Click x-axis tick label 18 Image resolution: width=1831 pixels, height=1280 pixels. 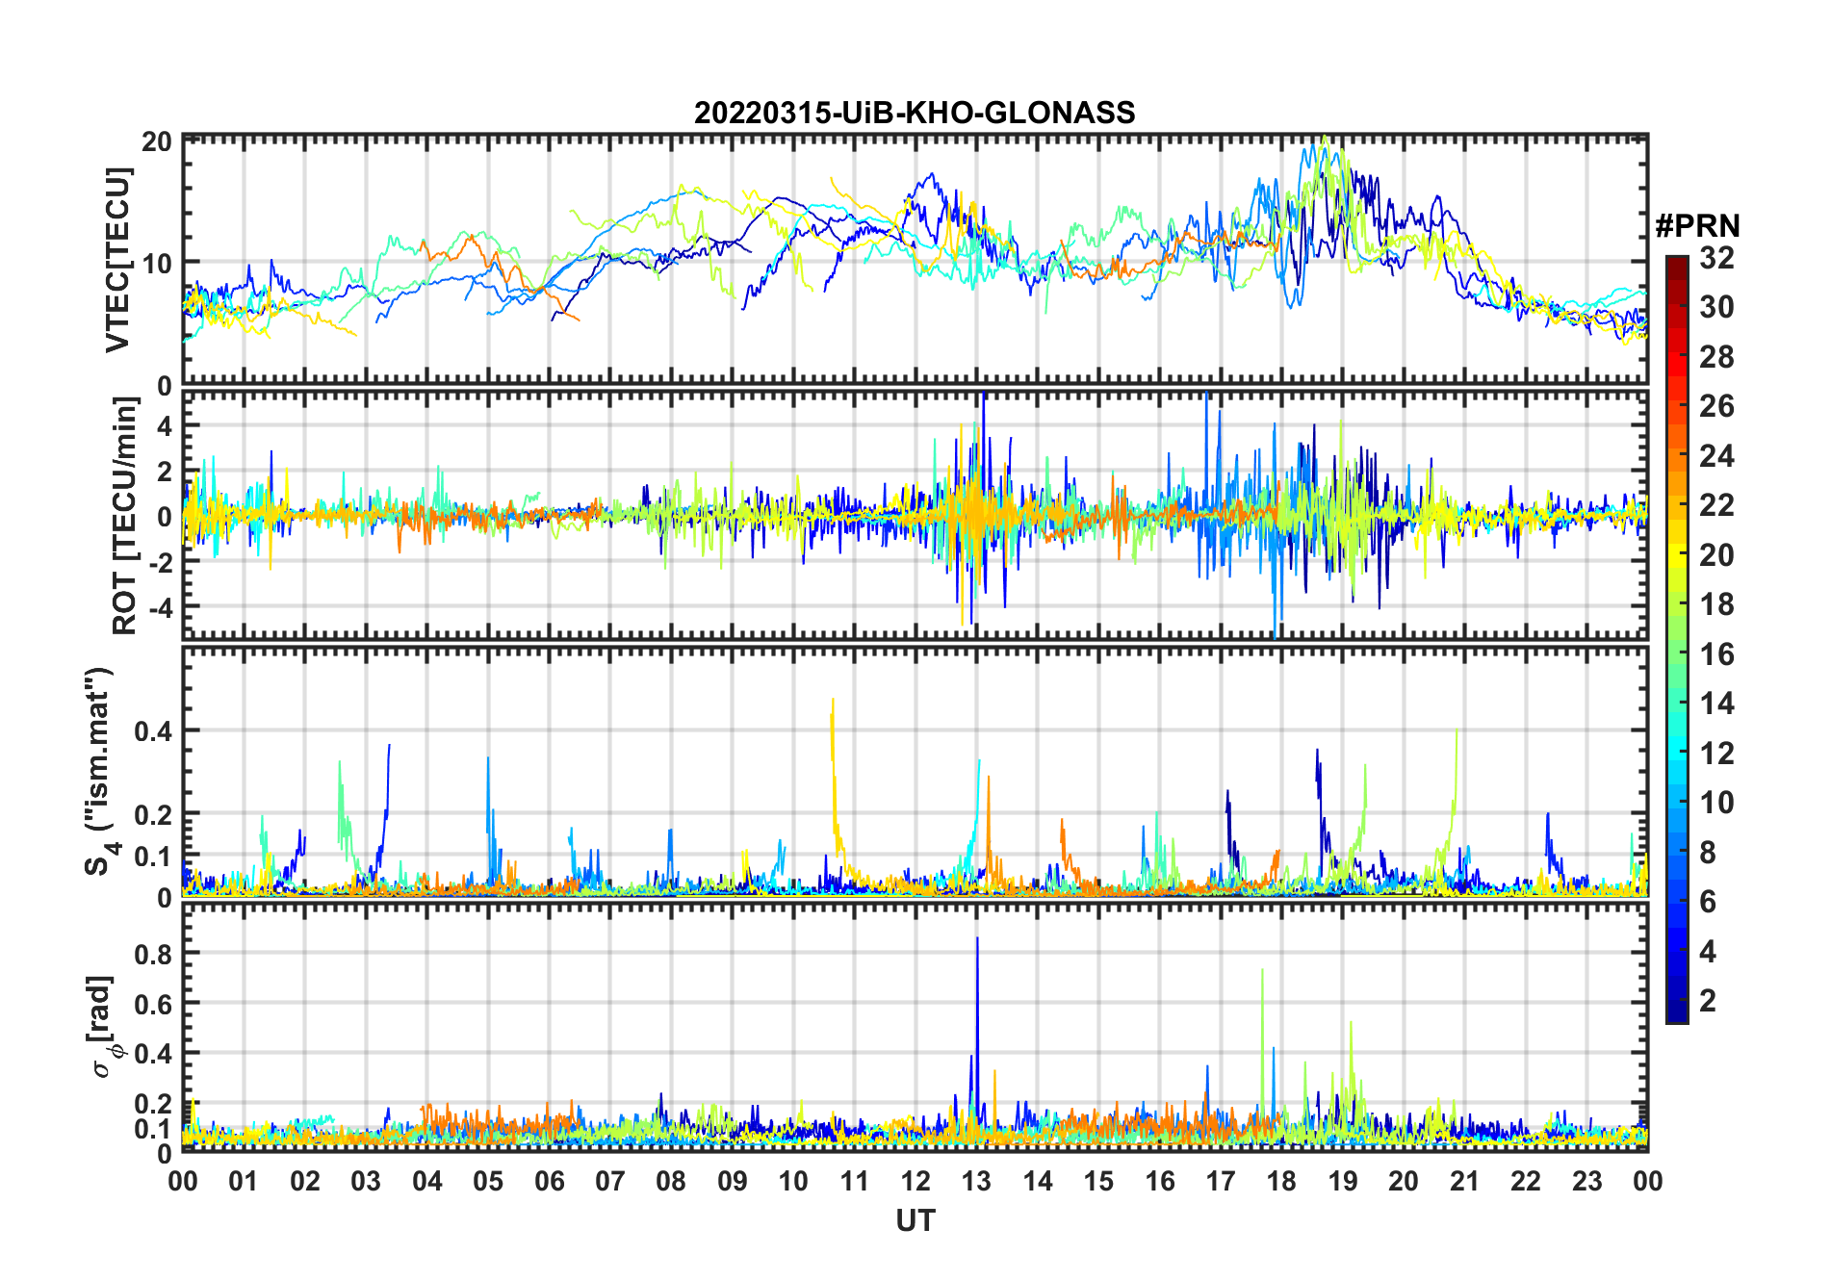click(x=1281, y=1182)
